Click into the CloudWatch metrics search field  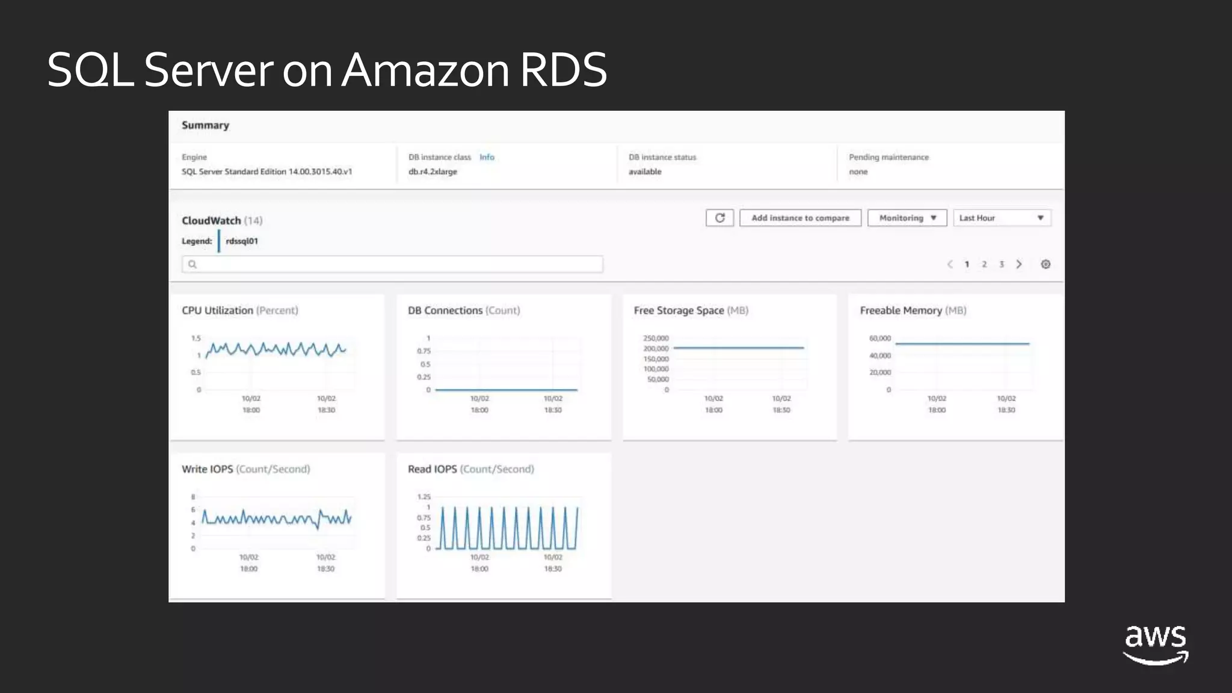pos(392,264)
